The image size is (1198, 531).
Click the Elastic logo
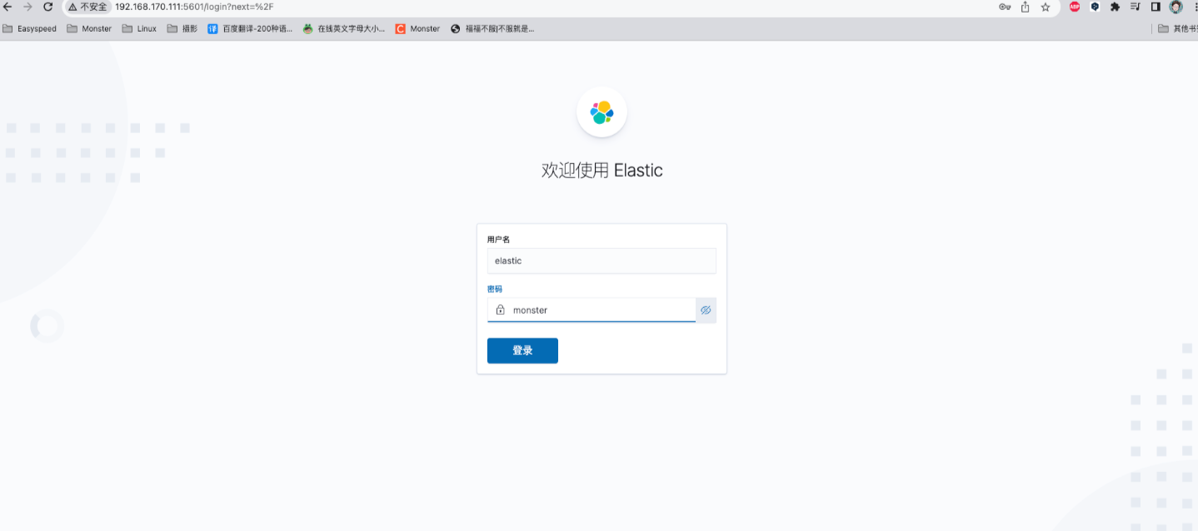point(601,112)
